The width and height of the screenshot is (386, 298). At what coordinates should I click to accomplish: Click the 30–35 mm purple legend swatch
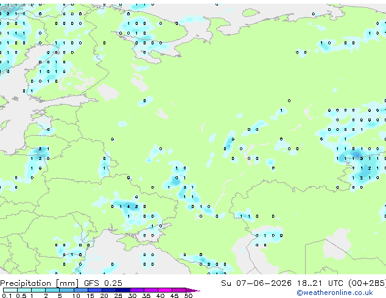click(x=137, y=290)
